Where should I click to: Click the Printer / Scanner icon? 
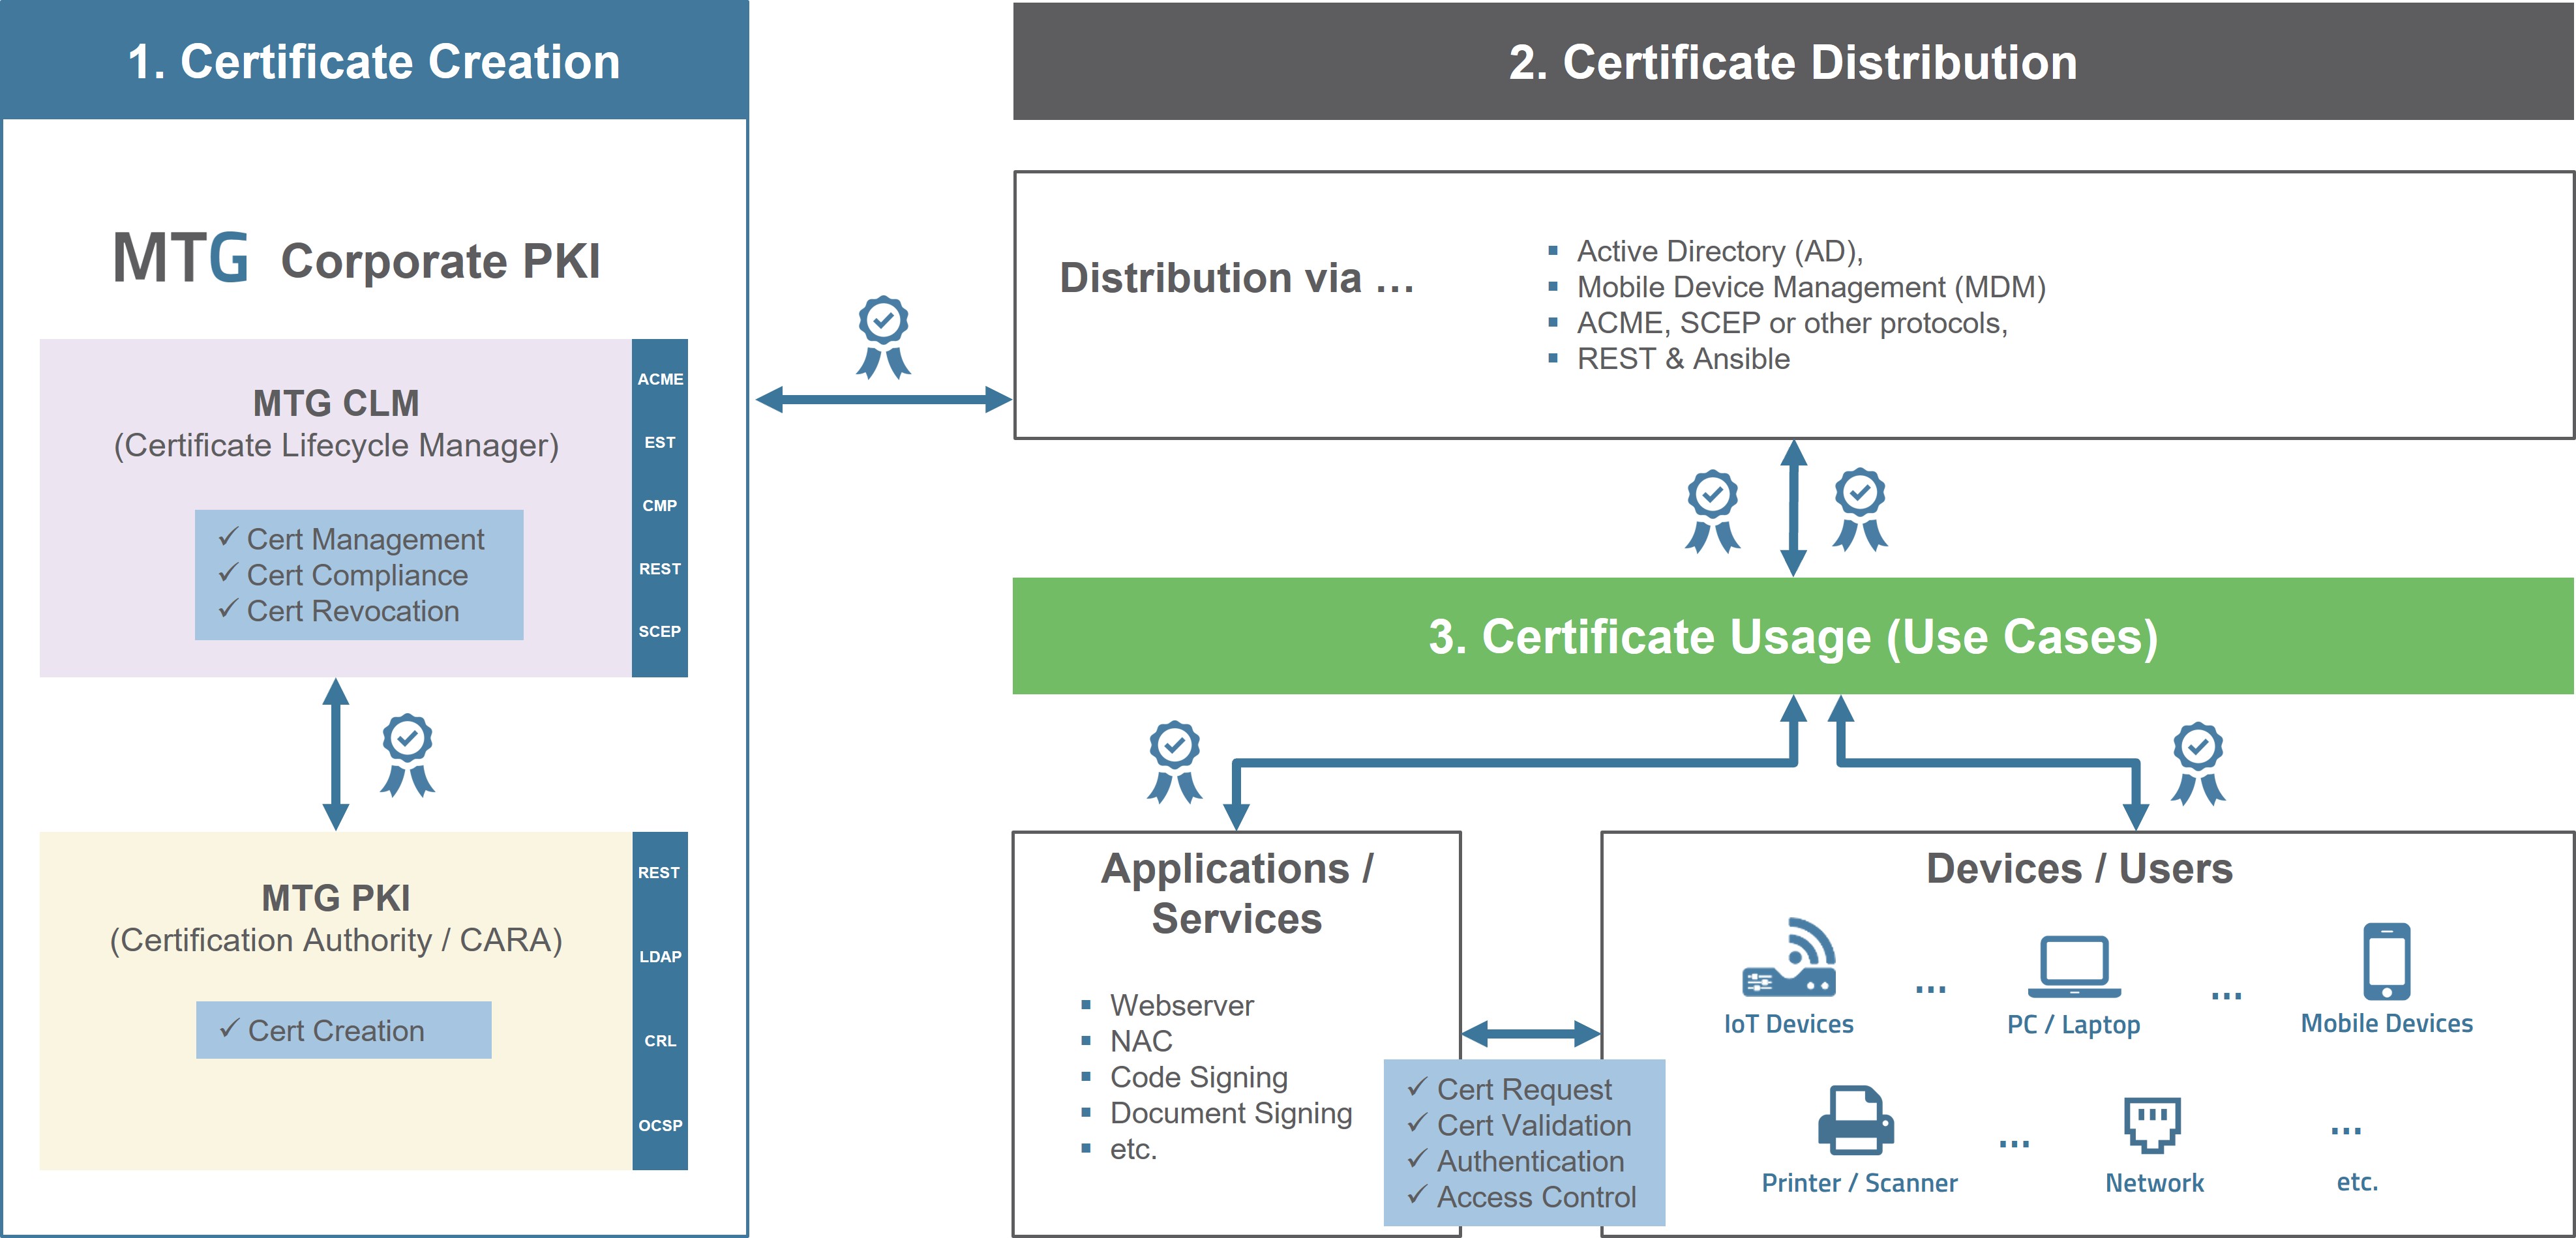coord(1856,1120)
